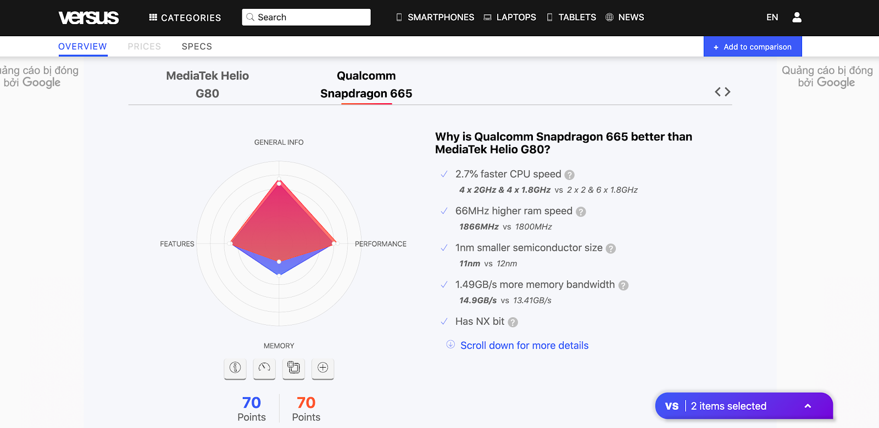Click the general info chart icon
This screenshot has height=428, width=879.
pos(235,368)
